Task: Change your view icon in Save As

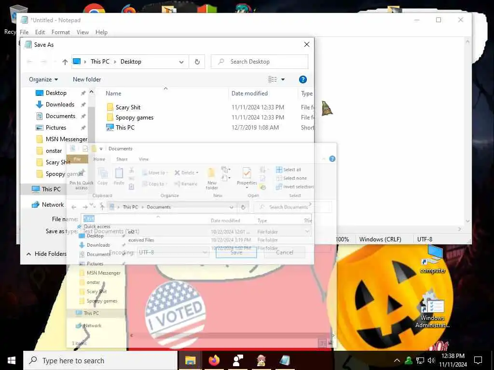Action: pos(273,79)
